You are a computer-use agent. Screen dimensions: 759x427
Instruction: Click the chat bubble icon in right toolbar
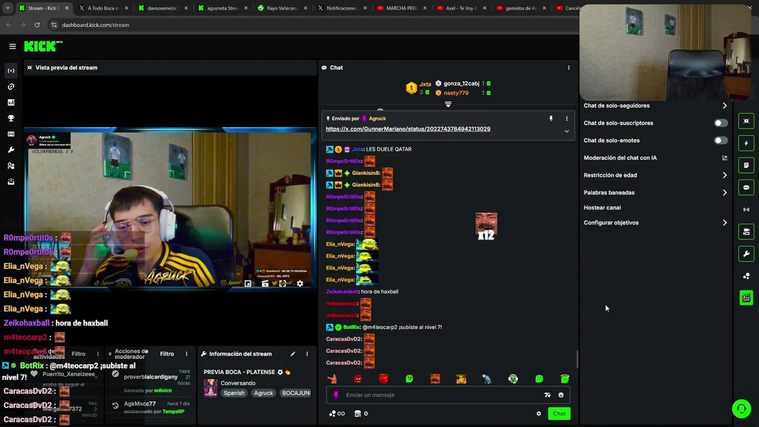[746, 187]
